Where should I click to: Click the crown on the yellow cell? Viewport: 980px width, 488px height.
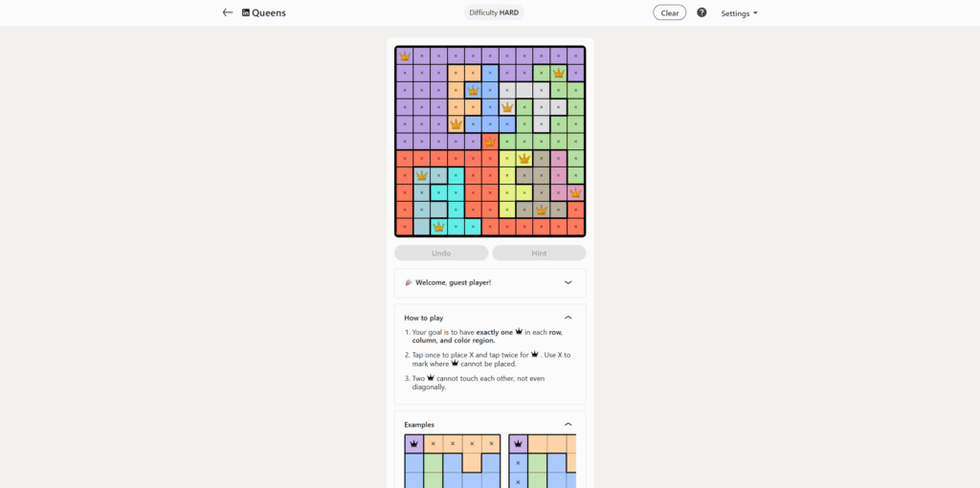click(x=524, y=159)
